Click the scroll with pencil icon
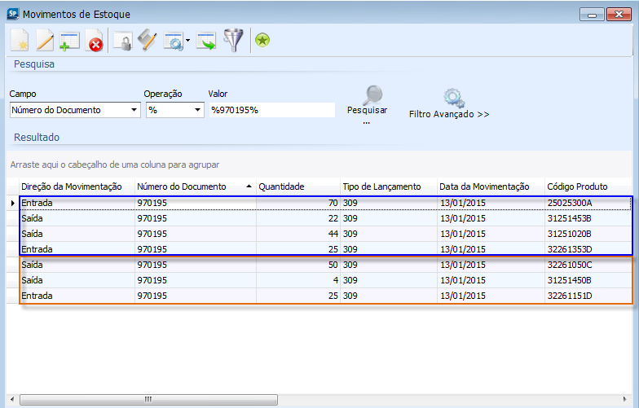This screenshot has height=408, width=639. coord(148,41)
